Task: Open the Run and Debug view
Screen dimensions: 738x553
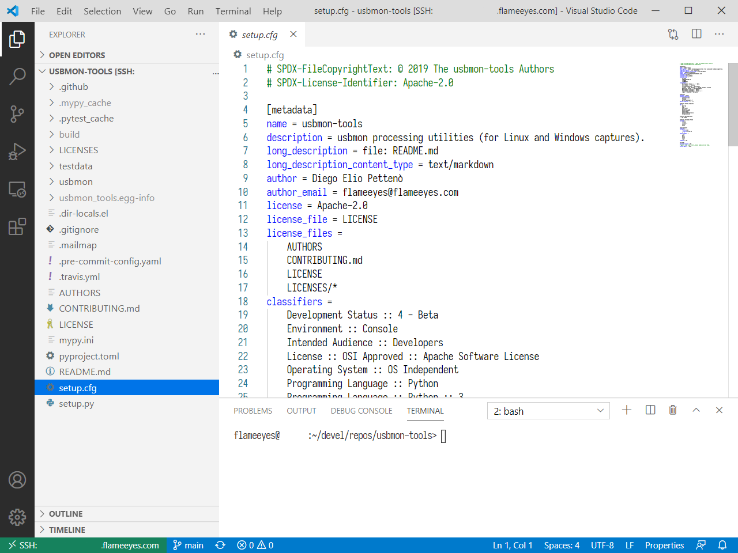Action: 17,151
